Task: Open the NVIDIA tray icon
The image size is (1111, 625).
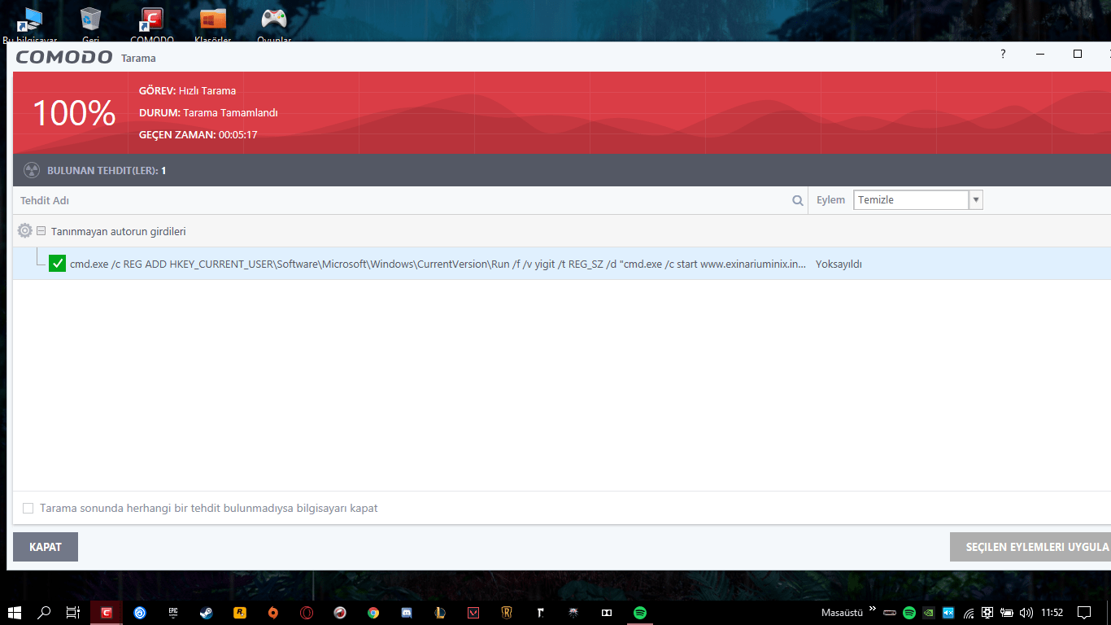Action: [x=929, y=613]
